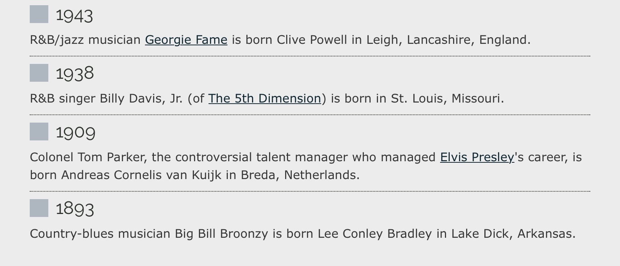620x266 pixels.
Task: Click the 1909 year heading
Action: pos(75,133)
